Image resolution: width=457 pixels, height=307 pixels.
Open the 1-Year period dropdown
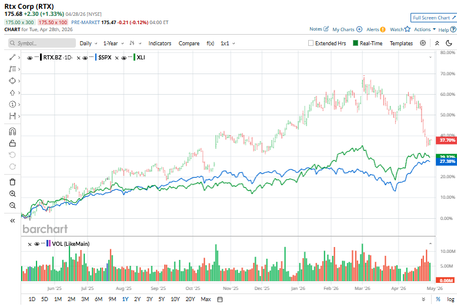[x=114, y=43]
